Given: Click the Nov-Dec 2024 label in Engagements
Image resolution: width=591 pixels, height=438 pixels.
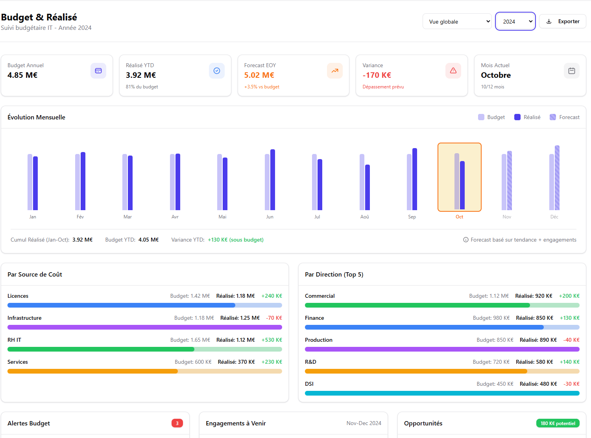Looking at the screenshot, I should 364,423.
